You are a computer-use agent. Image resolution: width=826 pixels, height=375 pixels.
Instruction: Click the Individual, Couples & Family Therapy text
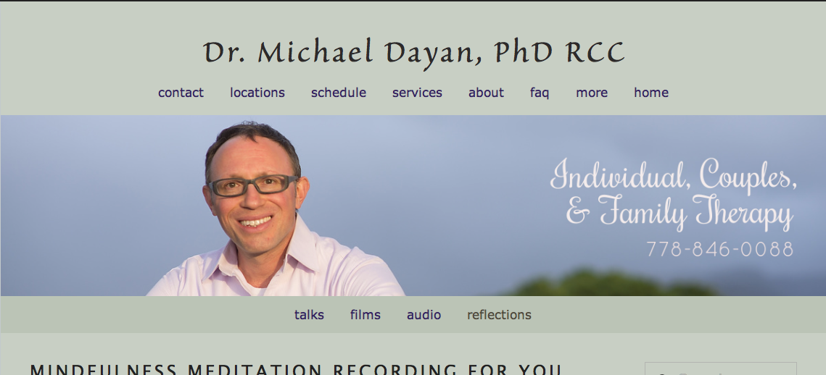coord(673,194)
